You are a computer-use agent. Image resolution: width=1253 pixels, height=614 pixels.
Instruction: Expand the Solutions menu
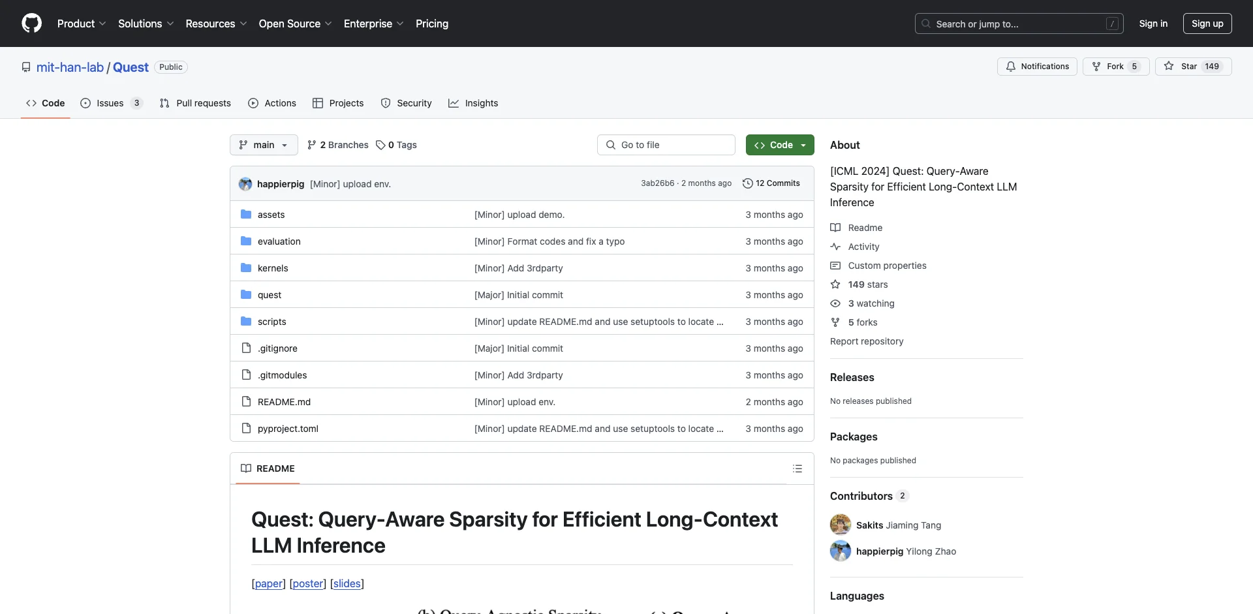pos(146,23)
